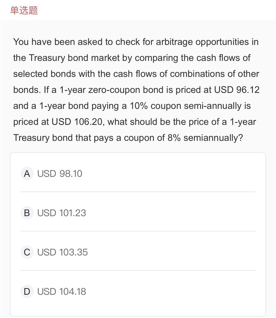Click the 10% coupon figure in the question
Viewport: 276px width, 318px height.
tap(139, 106)
